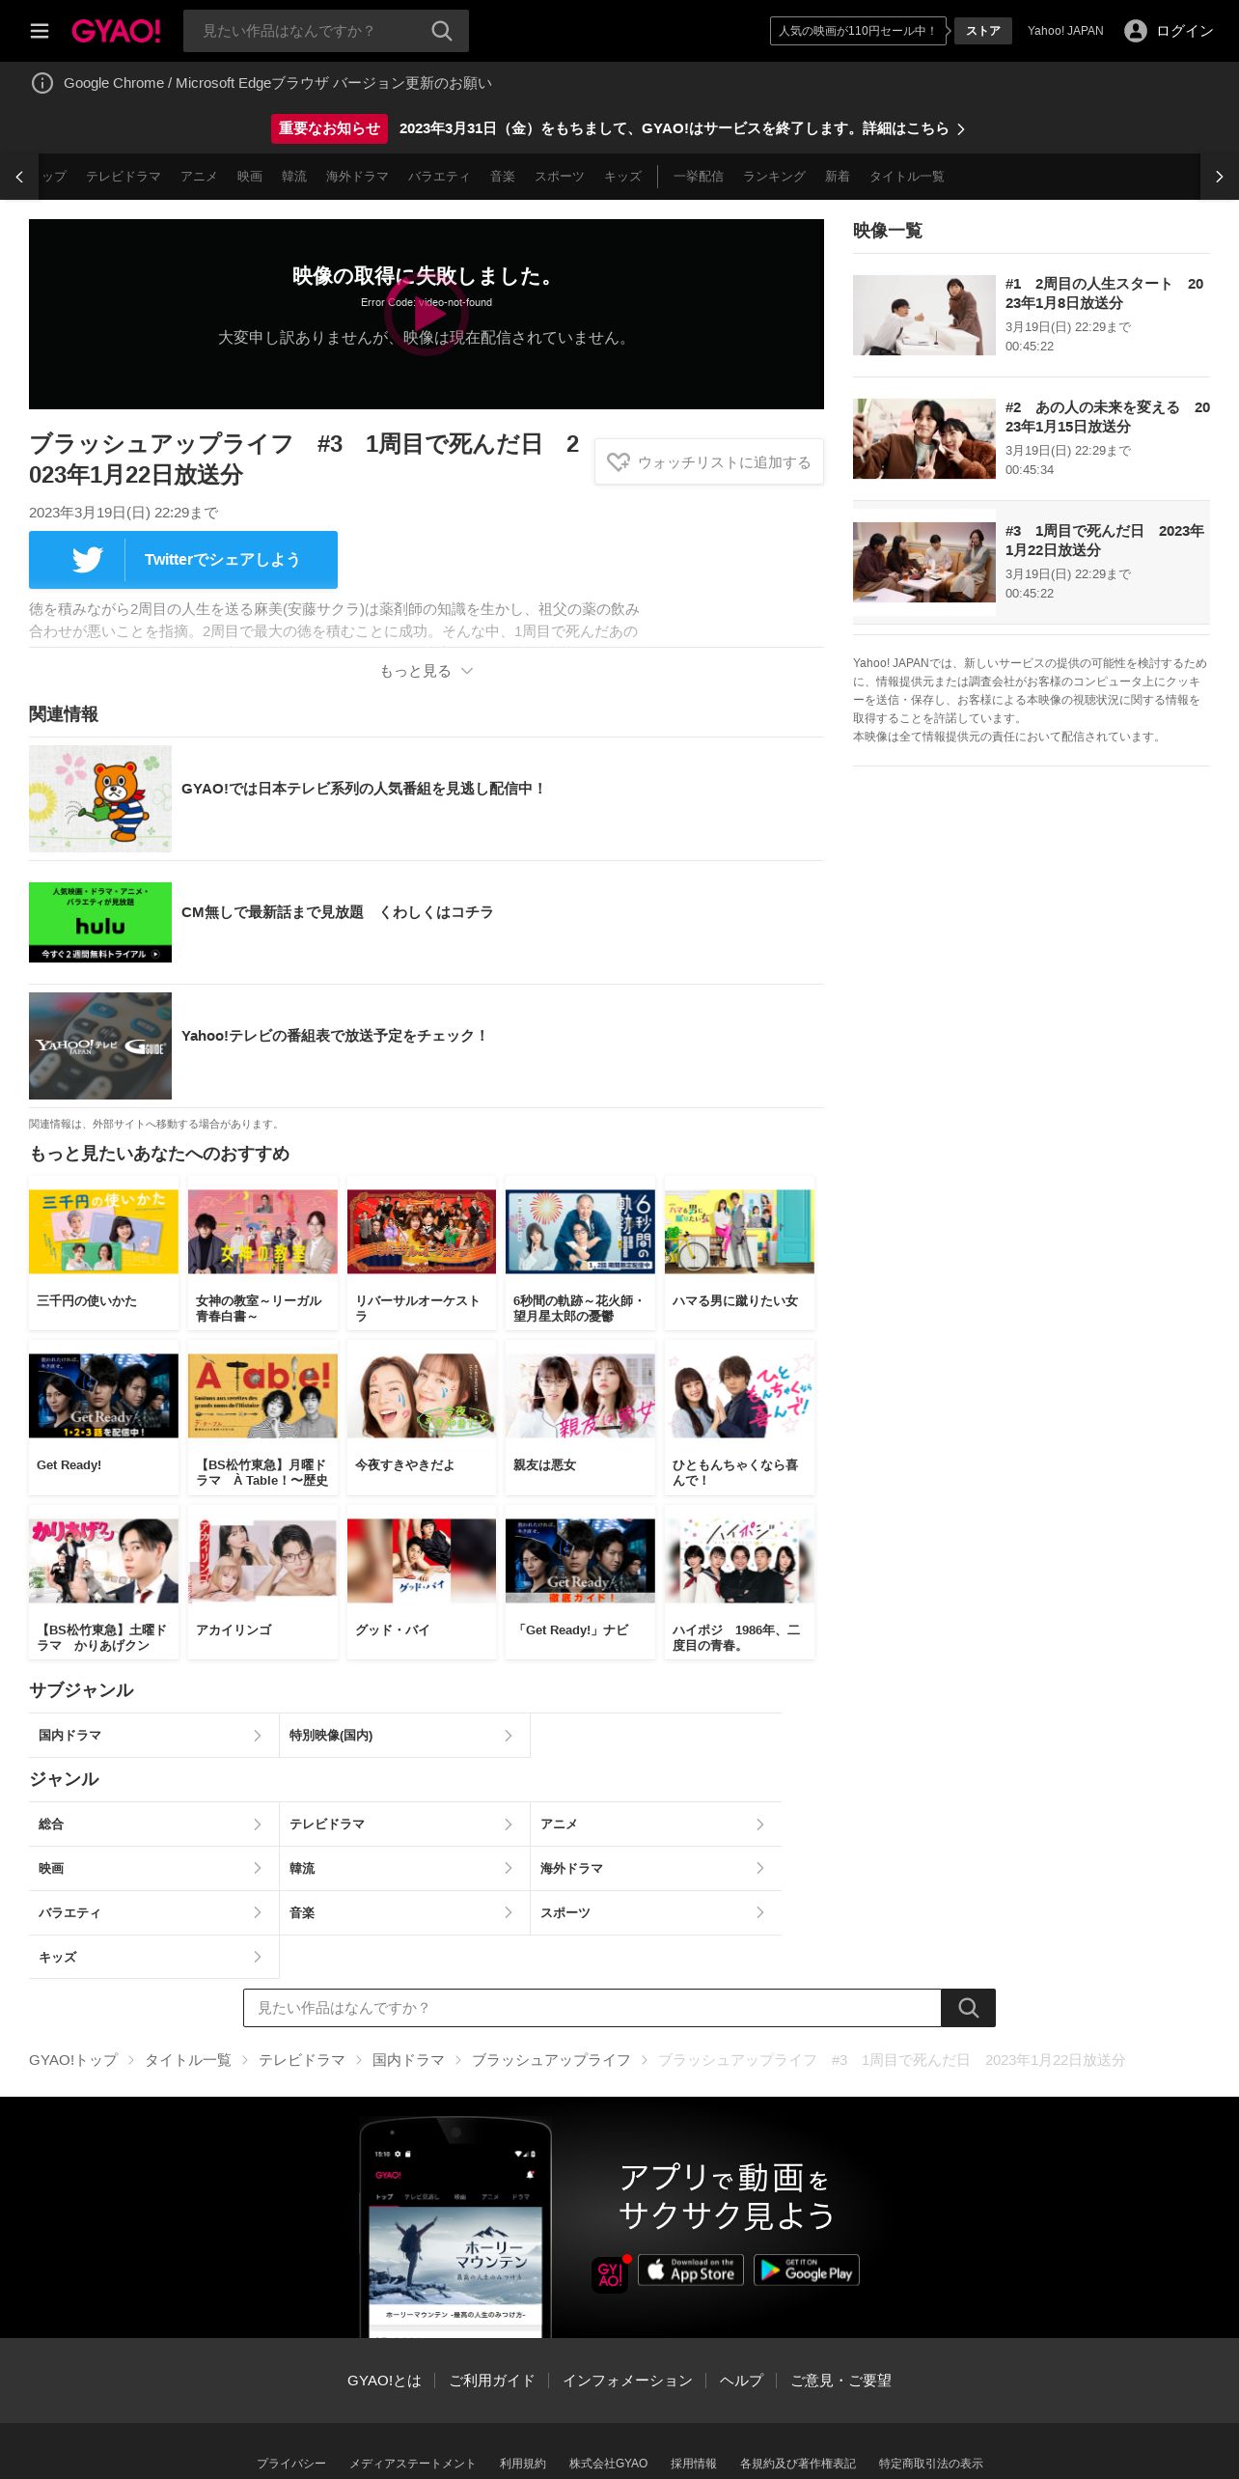Open the キッズ genre row in list
The height and width of the screenshot is (2479, 1239).
(x=154, y=1958)
